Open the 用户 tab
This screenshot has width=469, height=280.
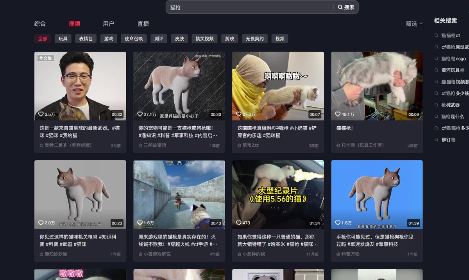coord(109,23)
